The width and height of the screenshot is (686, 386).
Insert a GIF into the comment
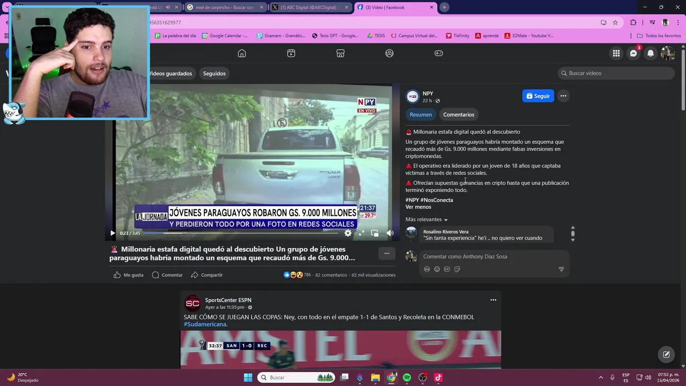[x=447, y=269]
